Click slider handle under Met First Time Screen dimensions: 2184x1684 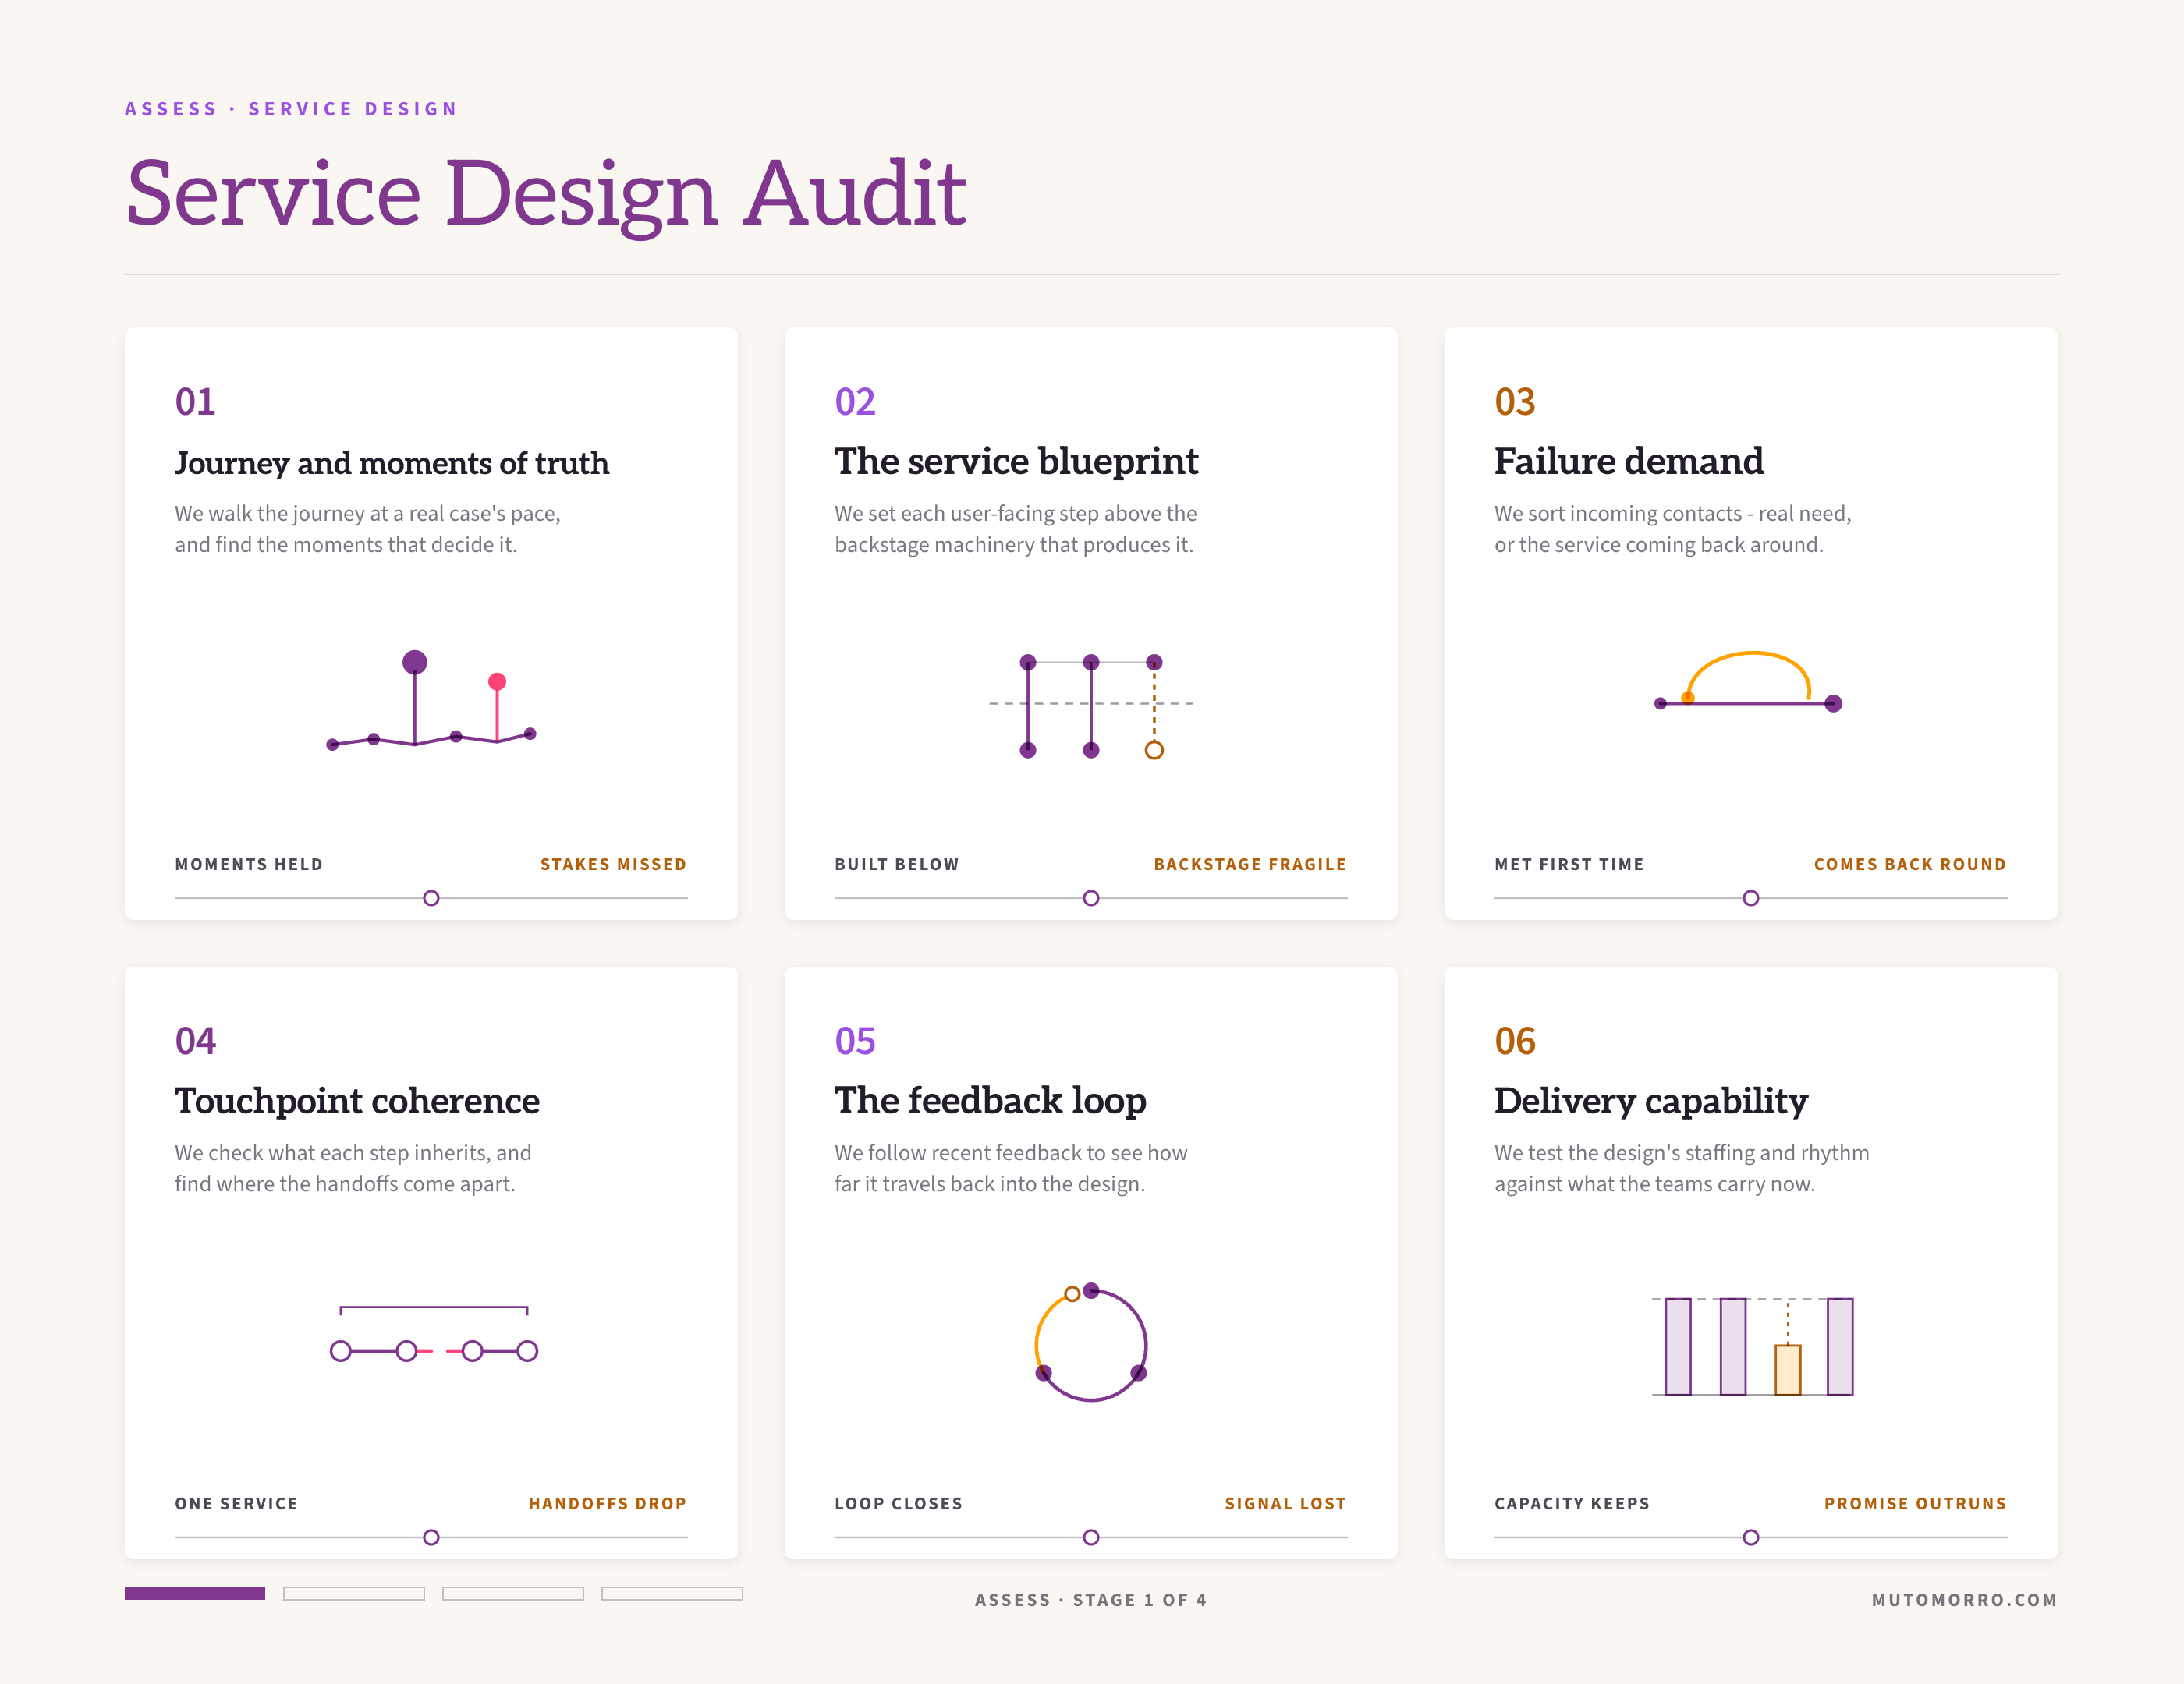[1751, 898]
